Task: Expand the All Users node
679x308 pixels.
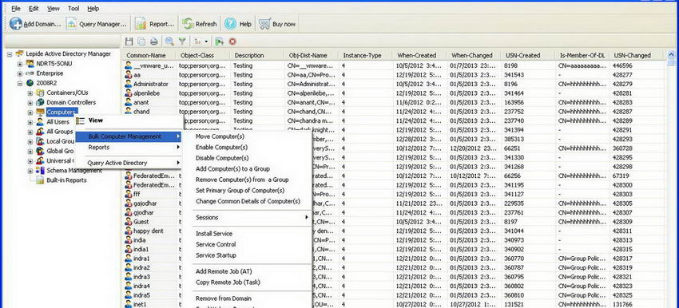Action: tap(30, 122)
